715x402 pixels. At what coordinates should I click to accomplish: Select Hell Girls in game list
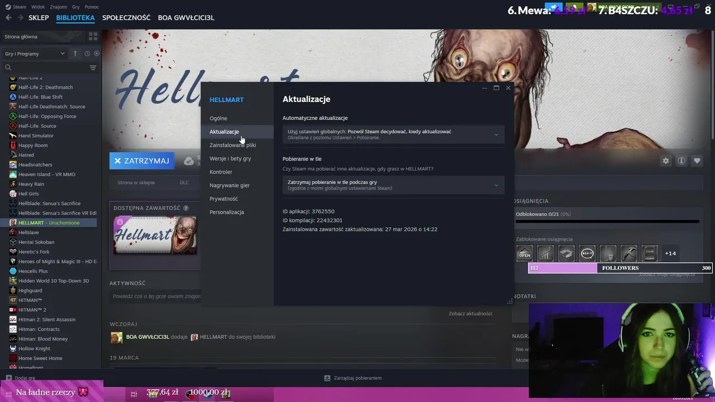(x=28, y=194)
